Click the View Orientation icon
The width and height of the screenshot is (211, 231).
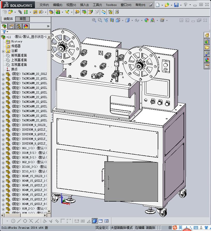pos(118,20)
